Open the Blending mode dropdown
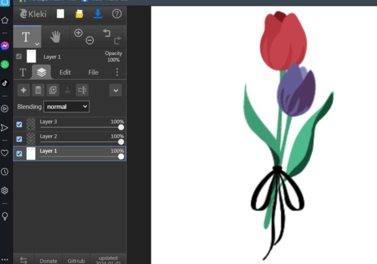The width and height of the screenshot is (377, 264). (66, 107)
